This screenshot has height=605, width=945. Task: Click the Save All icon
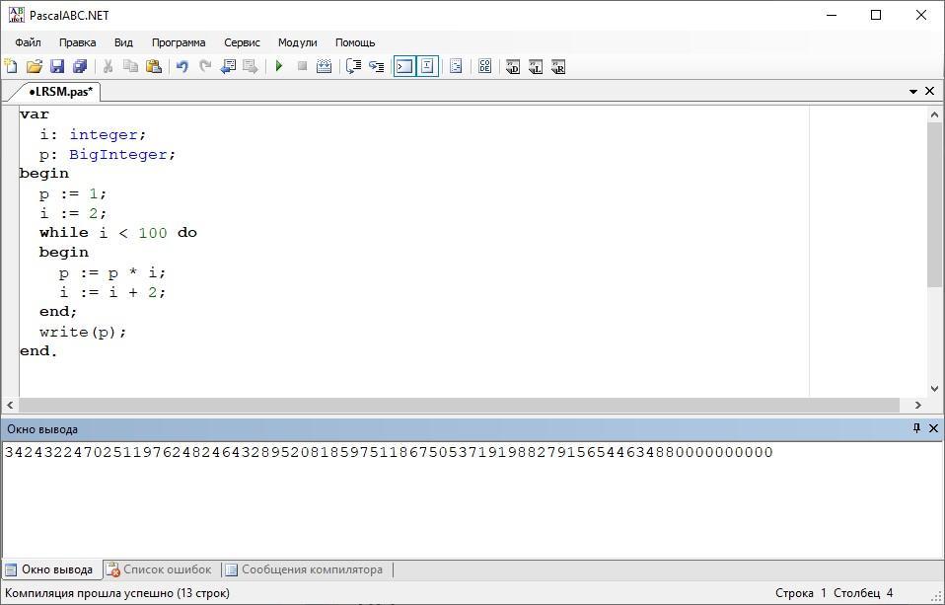pyautogui.click(x=80, y=66)
